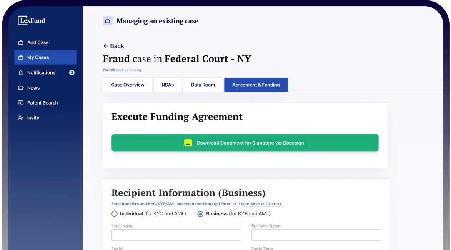The image size is (451, 250).
Task: Select the Business radio option
Action: coord(200,214)
